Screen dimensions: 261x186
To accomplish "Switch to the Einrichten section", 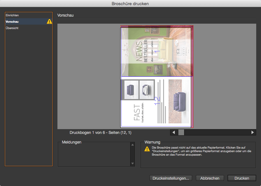I will [12, 15].
